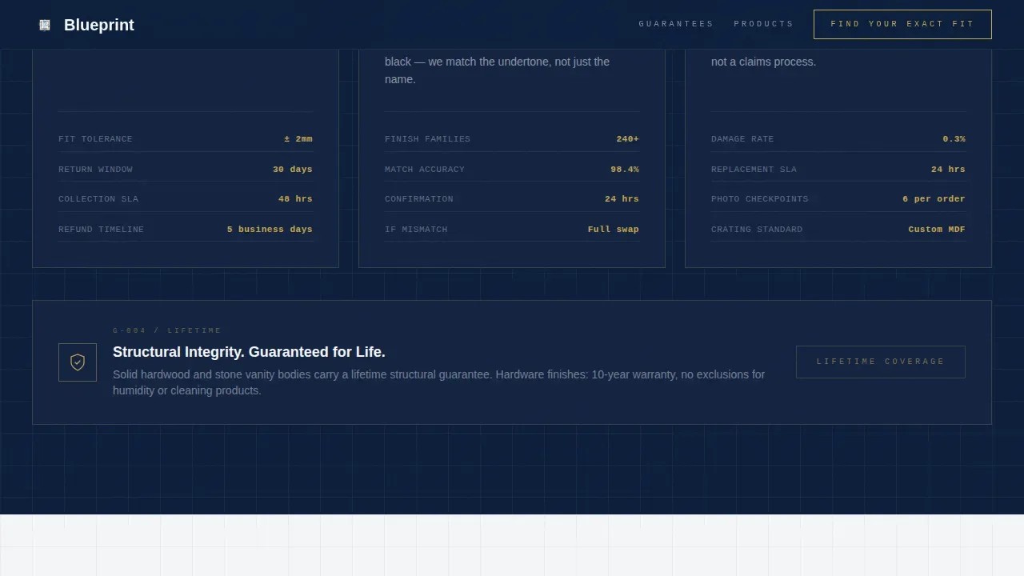The width and height of the screenshot is (1024, 576).
Task: Open the Products nav item
Action: point(764,24)
